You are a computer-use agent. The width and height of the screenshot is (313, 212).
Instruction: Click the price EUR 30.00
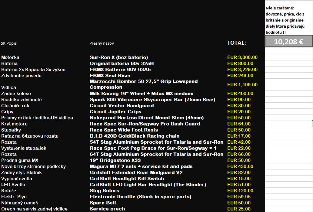pyautogui.click(x=239, y=106)
